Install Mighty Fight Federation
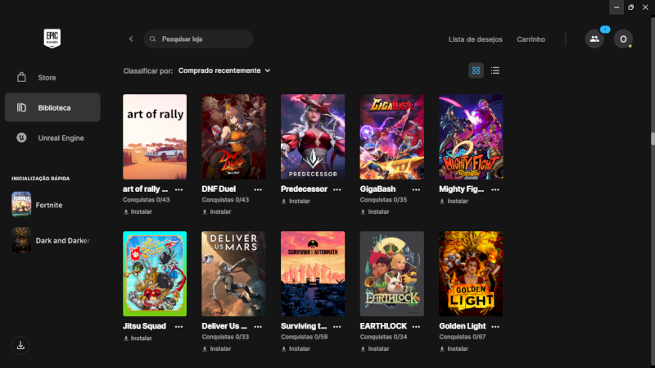Screen dimensions: 655x368 point(454,201)
